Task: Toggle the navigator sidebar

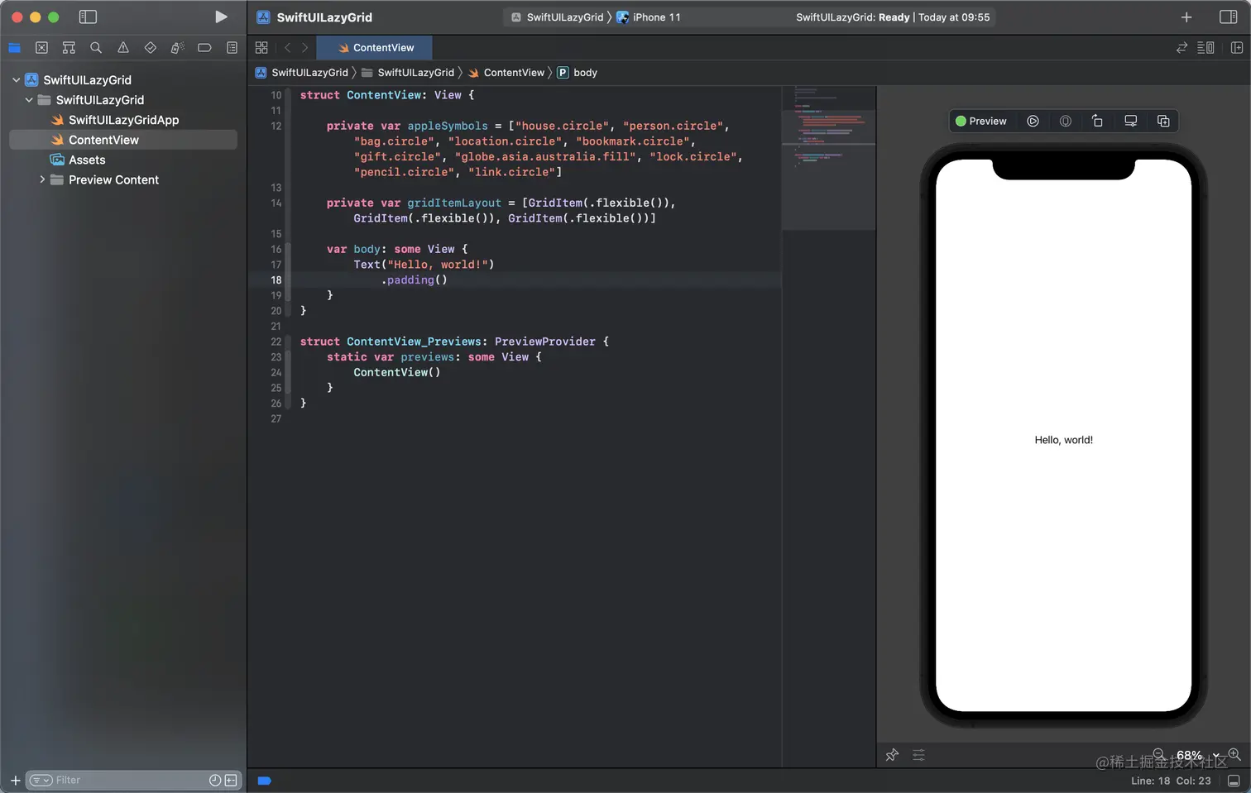Action: (x=88, y=17)
